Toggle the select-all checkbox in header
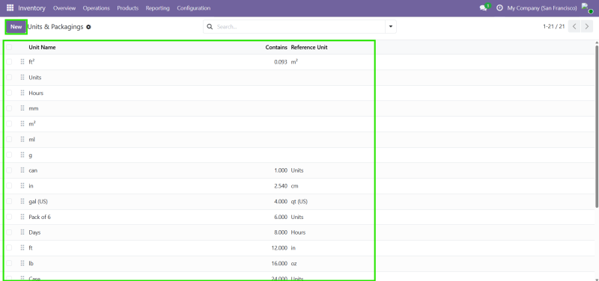599x281 pixels. point(9,47)
